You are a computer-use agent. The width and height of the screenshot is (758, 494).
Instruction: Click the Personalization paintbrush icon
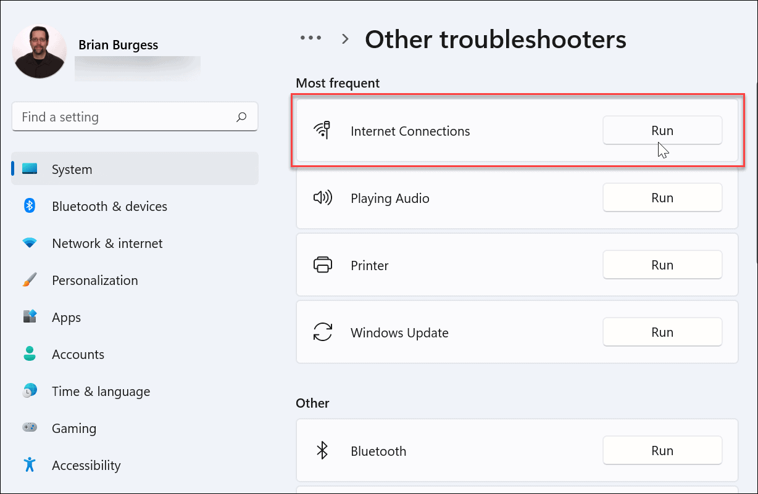[30, 280]
